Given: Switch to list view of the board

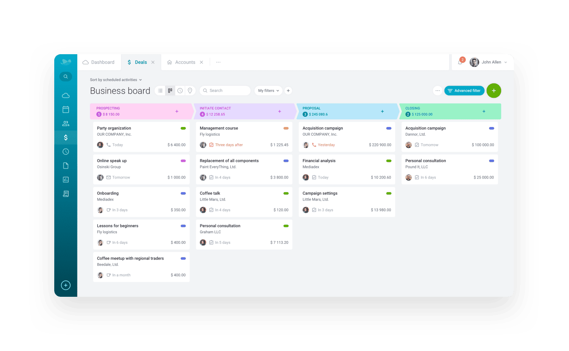Looking at the screenshot, I should (160, 91).
